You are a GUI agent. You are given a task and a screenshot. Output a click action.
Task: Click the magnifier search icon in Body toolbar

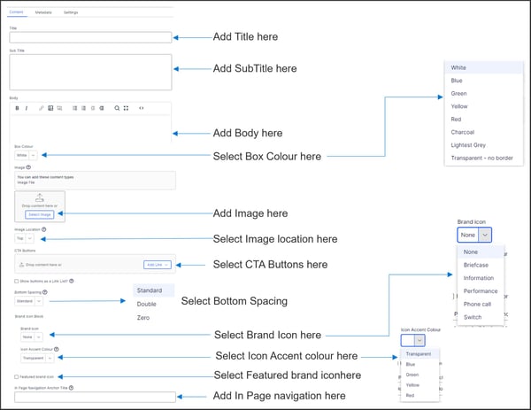point(117,108)
